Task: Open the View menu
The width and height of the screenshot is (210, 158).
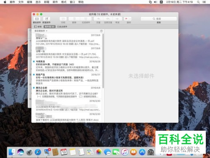Action: click(38, 2)
